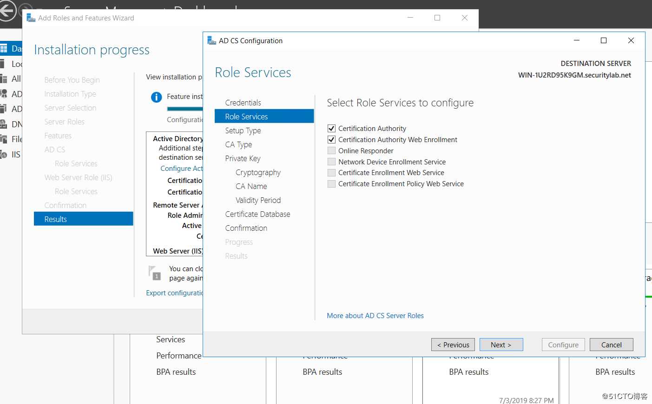Click the blue information icon in wizard

(x=157, y=97)
